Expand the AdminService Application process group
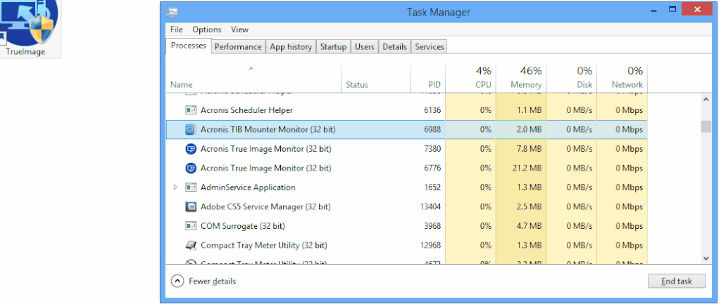Screen dimensions: 721x304 coord(175,187)
